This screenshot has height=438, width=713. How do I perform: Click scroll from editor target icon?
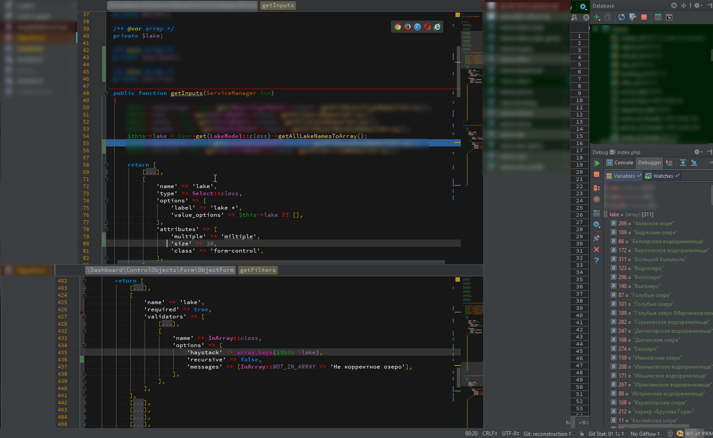click(x=674, y=5)
